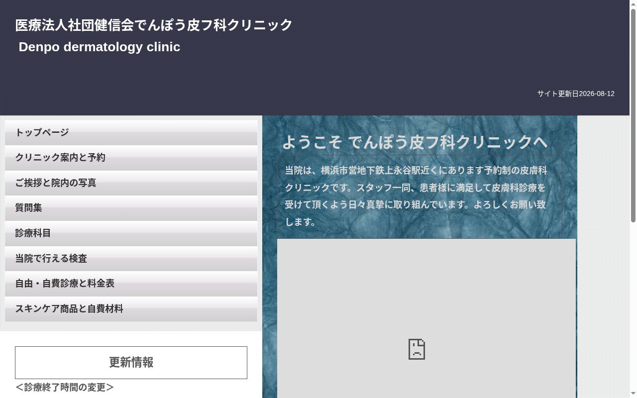This screenshot has height=398, width=637.
Task: Go to クリニック案内と予約 page
Action: (131, 158)
